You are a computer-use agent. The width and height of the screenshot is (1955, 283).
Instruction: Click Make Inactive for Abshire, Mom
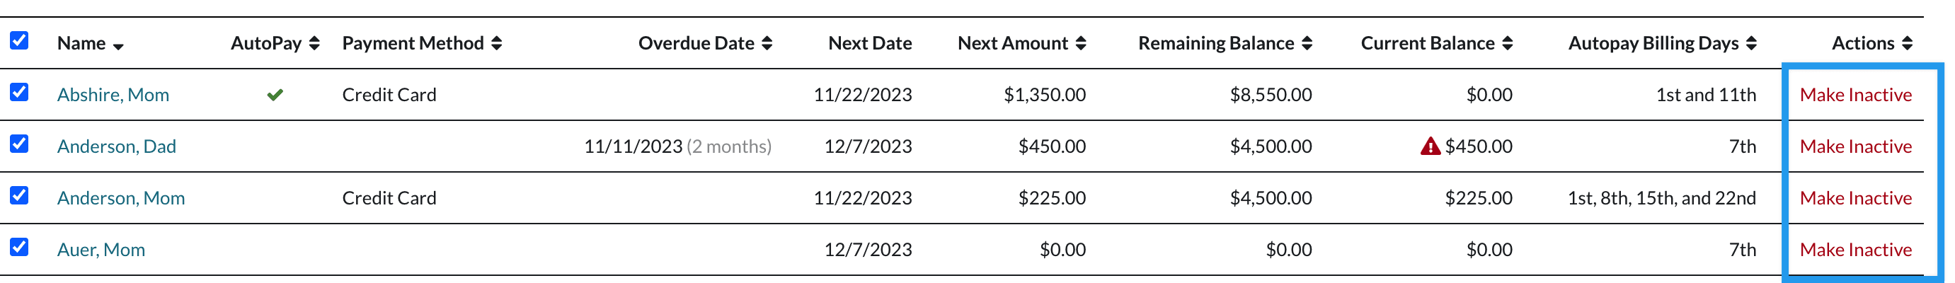tap(1856, 95)
